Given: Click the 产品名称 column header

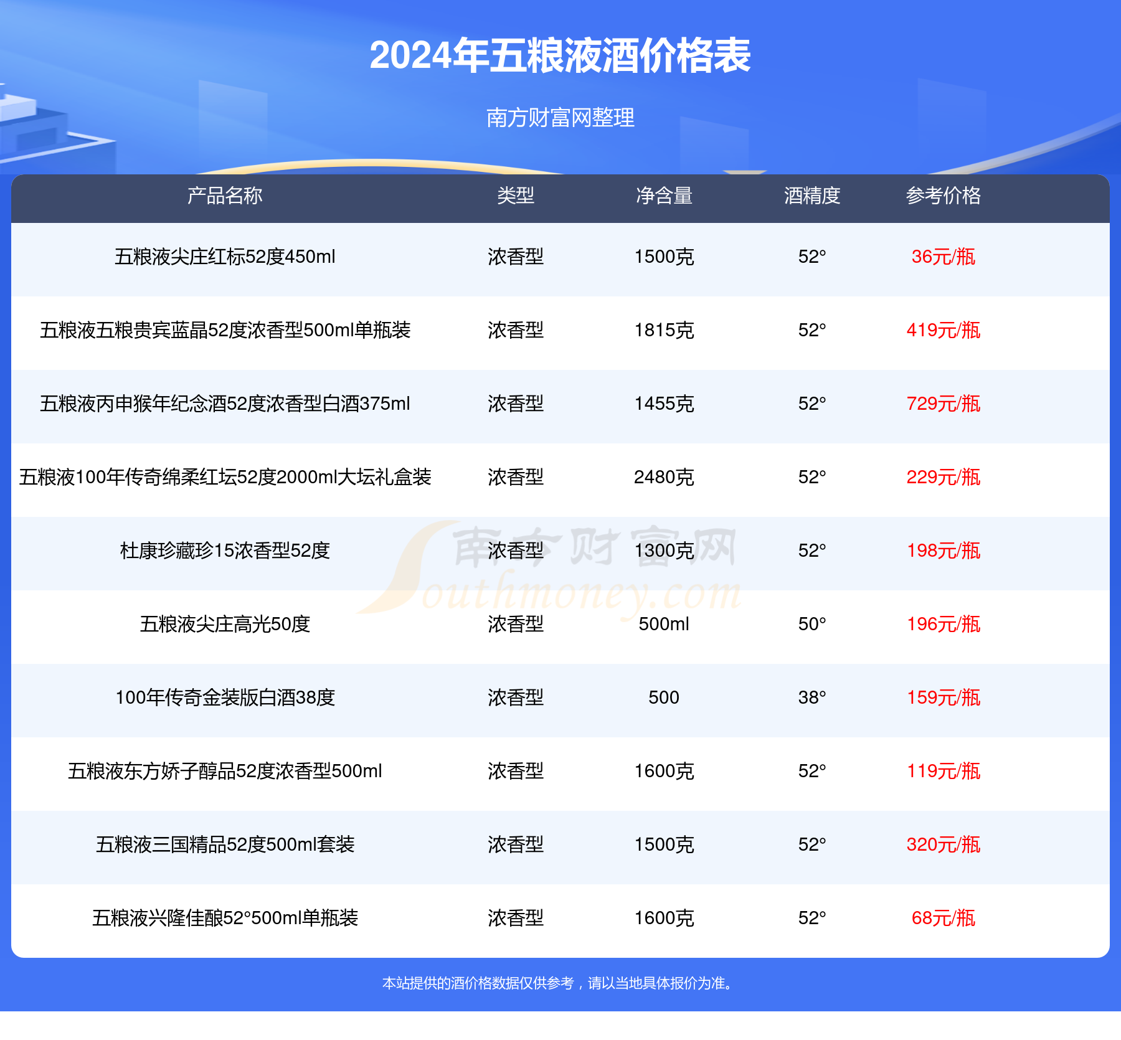Looking at the screenshot, I should point(225,196).
